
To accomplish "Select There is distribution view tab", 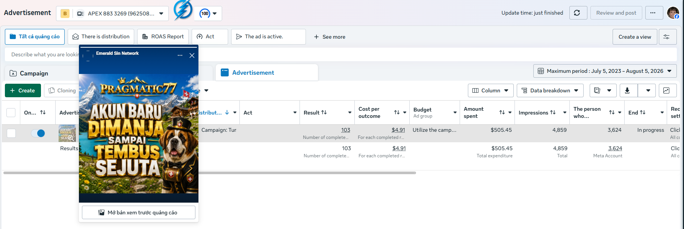I will (x=101, y=37).
